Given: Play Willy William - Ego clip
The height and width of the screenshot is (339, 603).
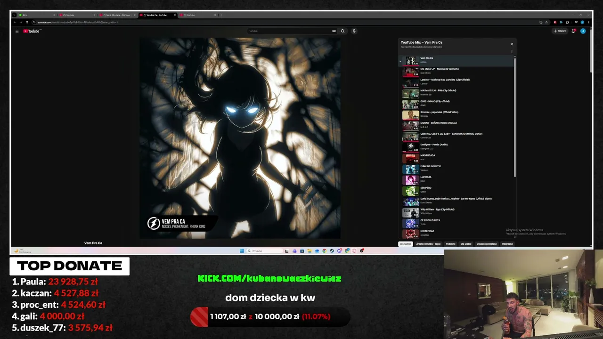Looking at the screenshot, I should point(456,212).
